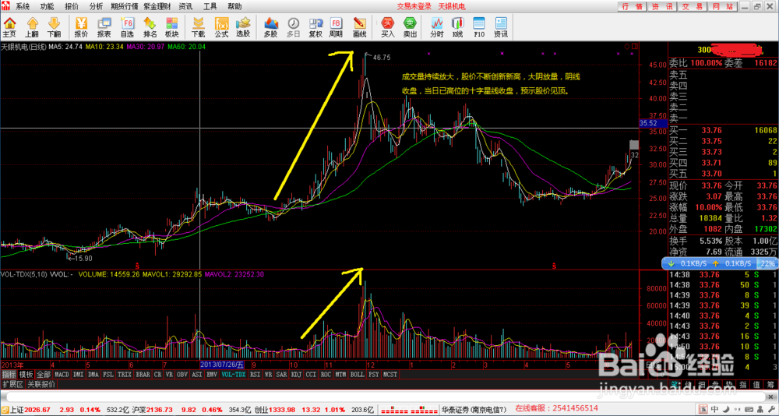Click the red 买入 buy icon

coord(387,27)
